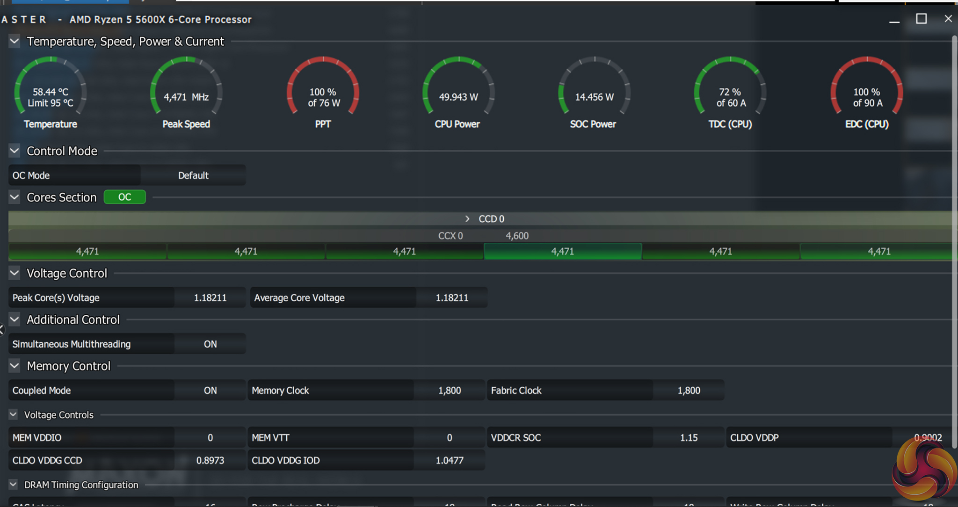Screen dimensions: 958x507
Task: Click the Peak Core(s) Voltage value field
Action: point(210,298)
